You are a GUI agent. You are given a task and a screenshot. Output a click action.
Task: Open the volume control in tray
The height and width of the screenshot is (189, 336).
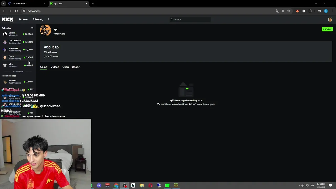pos(303,186)
